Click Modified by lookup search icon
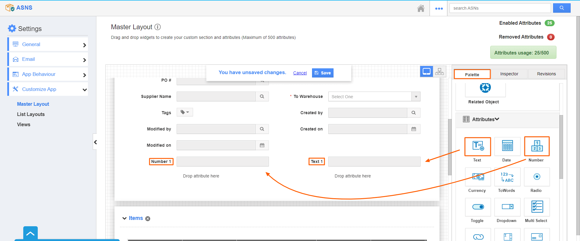The image size is (580, 241). (262, 129)
